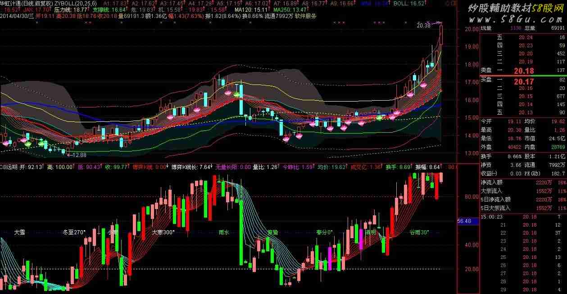Select the 雨水 solar term marker
Screen dimensions: 567x294
point(224,232)
